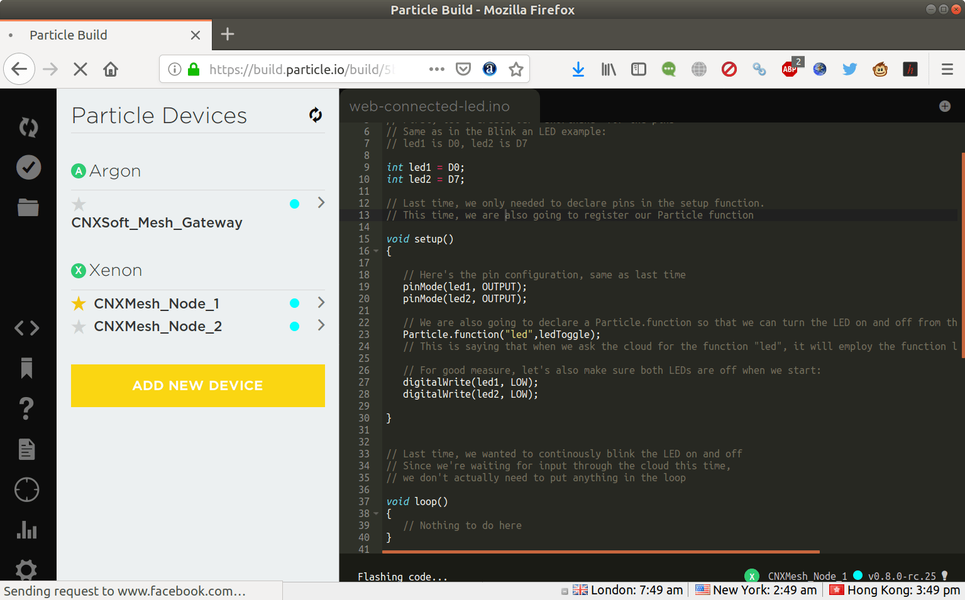This screenshot has height=600, width=965.
Task: Expand CNXMesh_Node_1 details via its chevron
Action: tap(321, 302)
